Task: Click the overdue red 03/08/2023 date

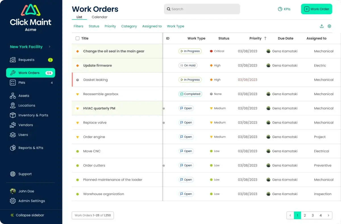Action: coord(248,80)
